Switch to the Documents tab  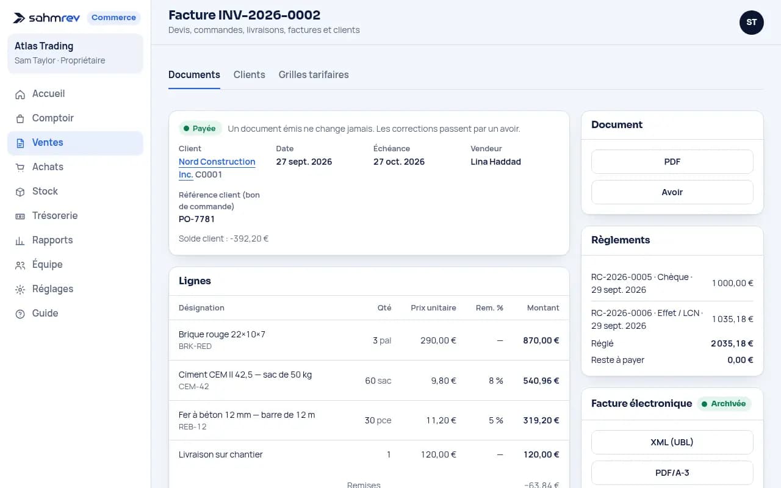point(194,75)
